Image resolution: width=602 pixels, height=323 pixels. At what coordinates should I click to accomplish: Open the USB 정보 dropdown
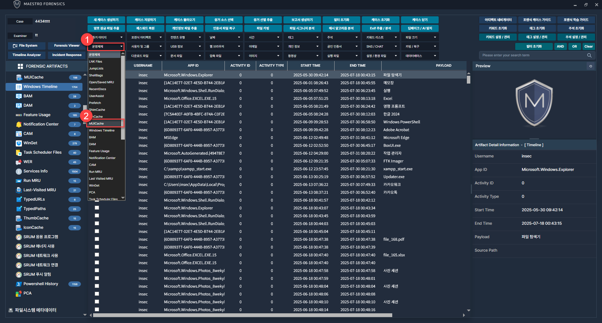tap(185, 46)
